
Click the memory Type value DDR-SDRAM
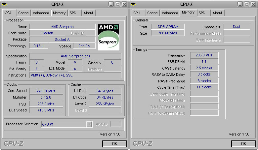(168, 27)
